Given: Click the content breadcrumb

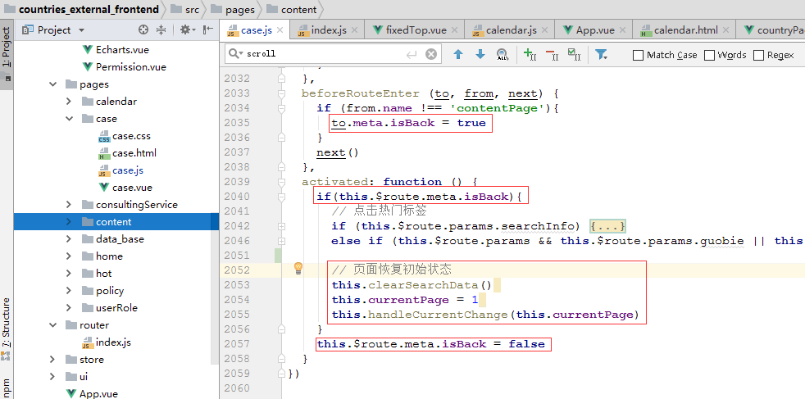Looking at the screenshot, I should click(293, 9).
